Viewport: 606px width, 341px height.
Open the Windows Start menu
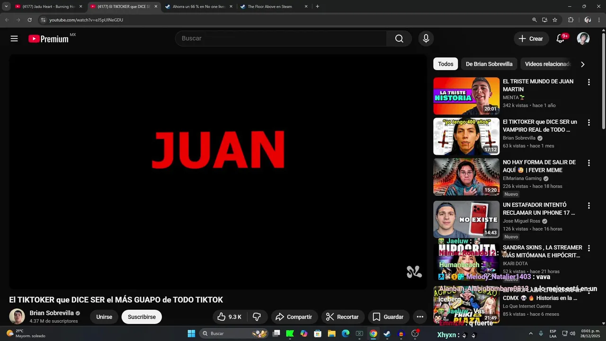pos(191,333)
